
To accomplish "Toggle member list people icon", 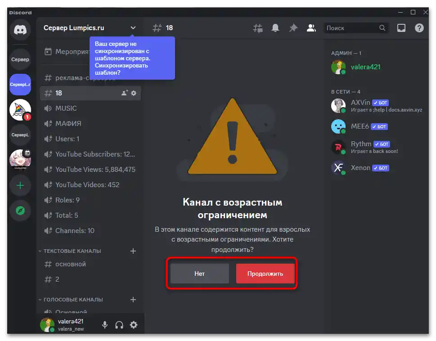I will [311, 28].
